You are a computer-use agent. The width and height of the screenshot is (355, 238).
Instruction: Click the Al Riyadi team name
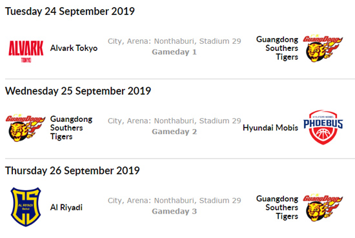click(66, 208)
